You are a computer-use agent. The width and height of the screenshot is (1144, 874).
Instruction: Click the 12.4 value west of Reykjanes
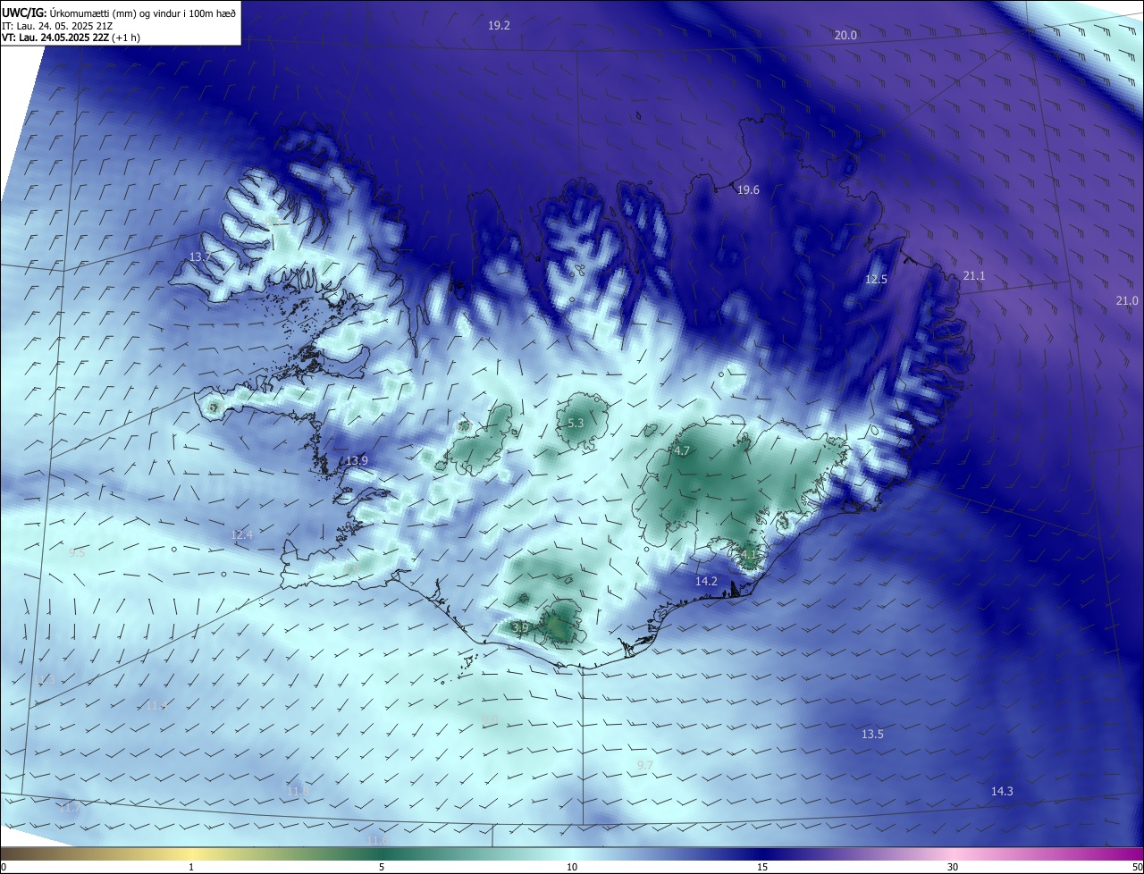click(x=242, y=535)
